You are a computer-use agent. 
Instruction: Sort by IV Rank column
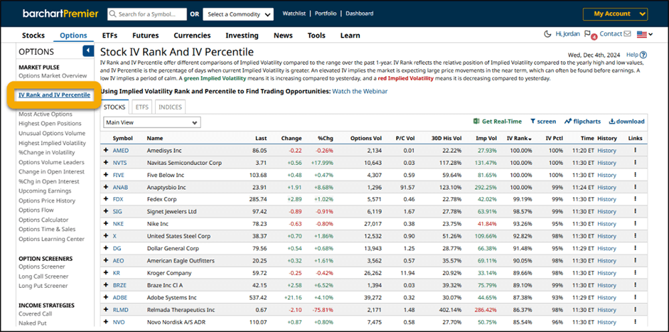pyautogui.click(x=519, y=138)
